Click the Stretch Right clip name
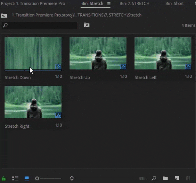This screenshot has height=183, width=196. click(x=17, y=126)
